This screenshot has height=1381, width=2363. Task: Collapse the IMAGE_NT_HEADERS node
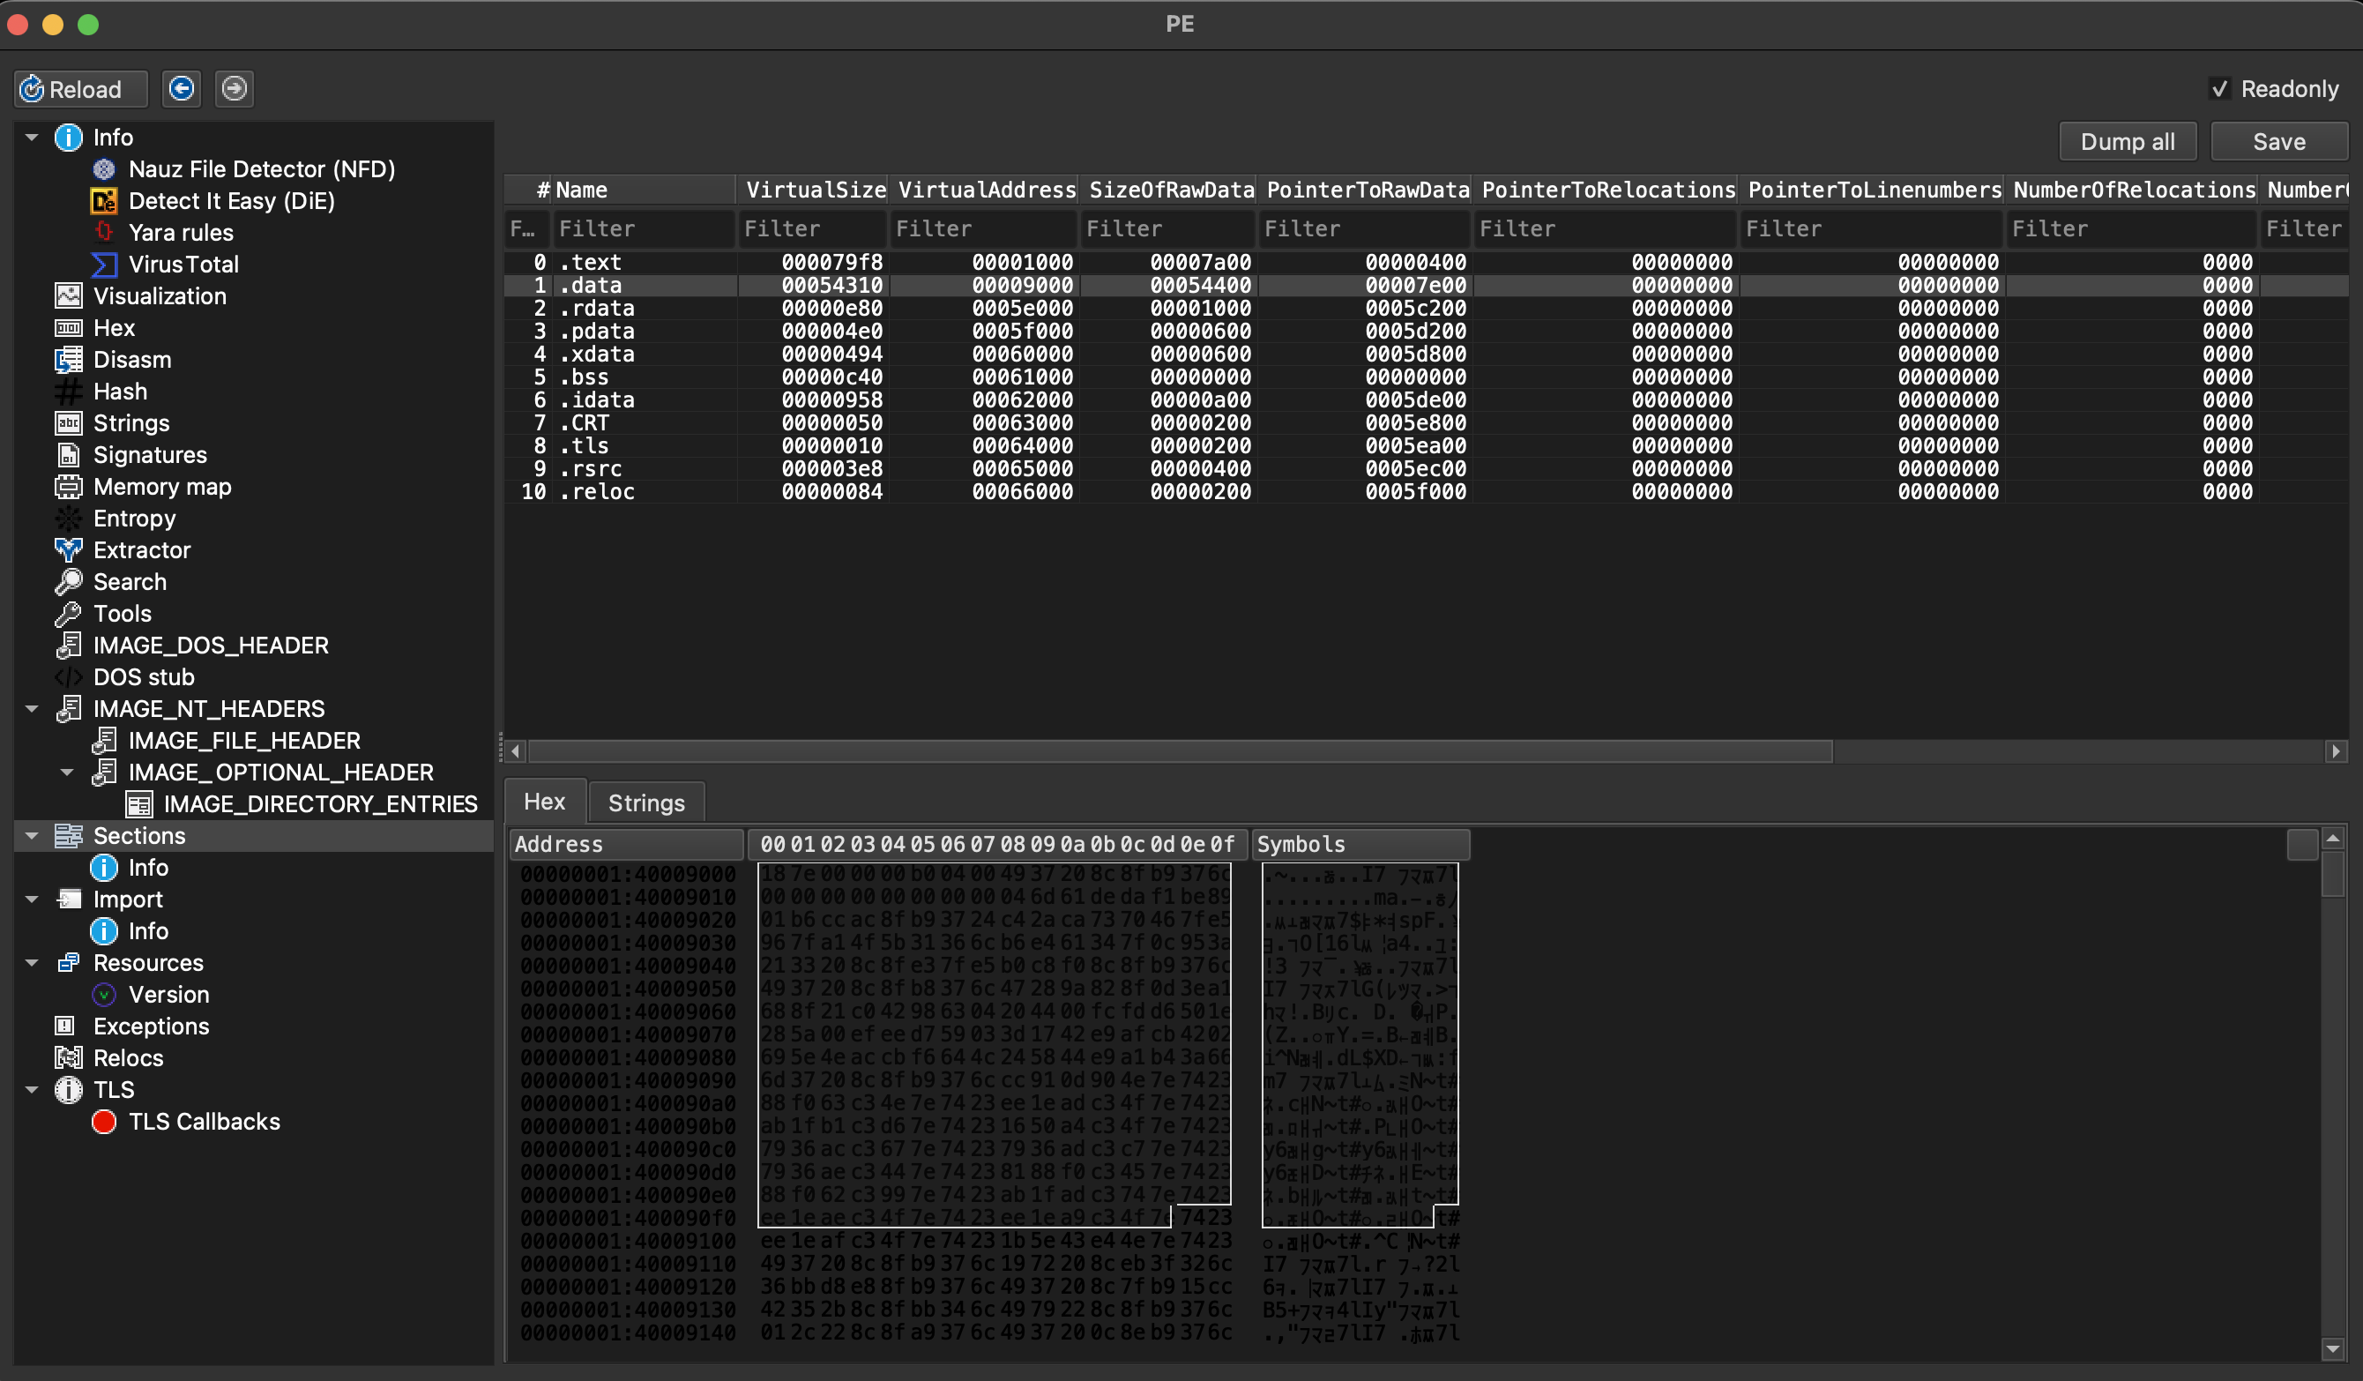click(32, 709)
